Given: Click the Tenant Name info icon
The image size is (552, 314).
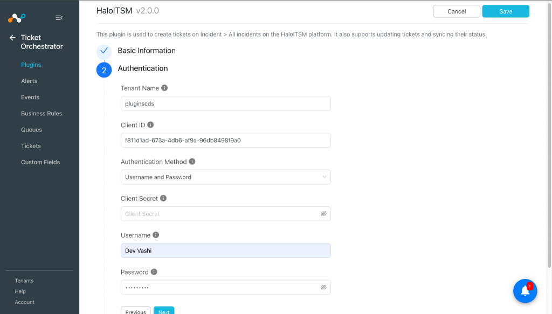Looking at the screenshot, I should 164,88.
